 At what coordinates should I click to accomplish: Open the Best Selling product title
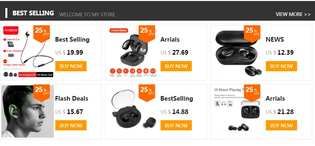[72, 40]
